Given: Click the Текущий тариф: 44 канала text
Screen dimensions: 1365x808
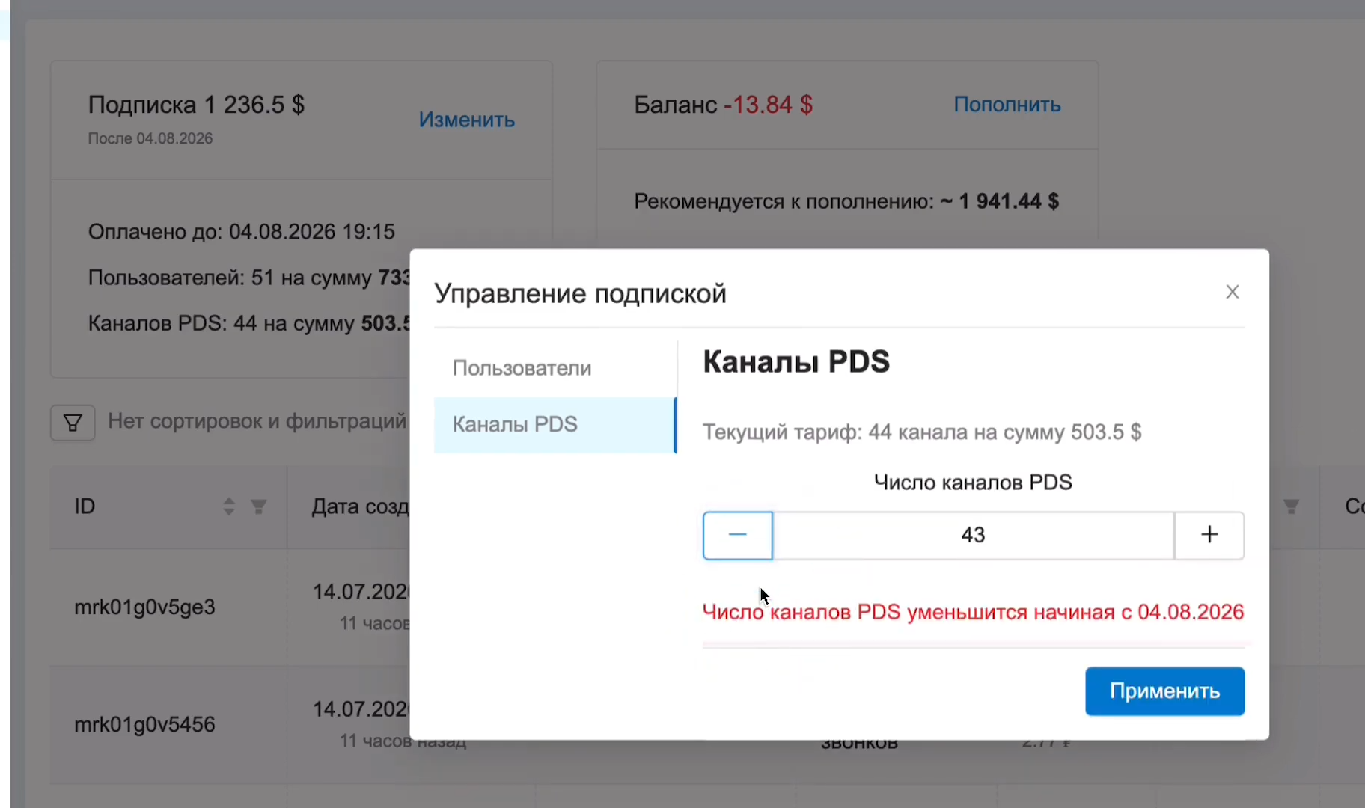Looking at the screenshot, I should [922, 432].
